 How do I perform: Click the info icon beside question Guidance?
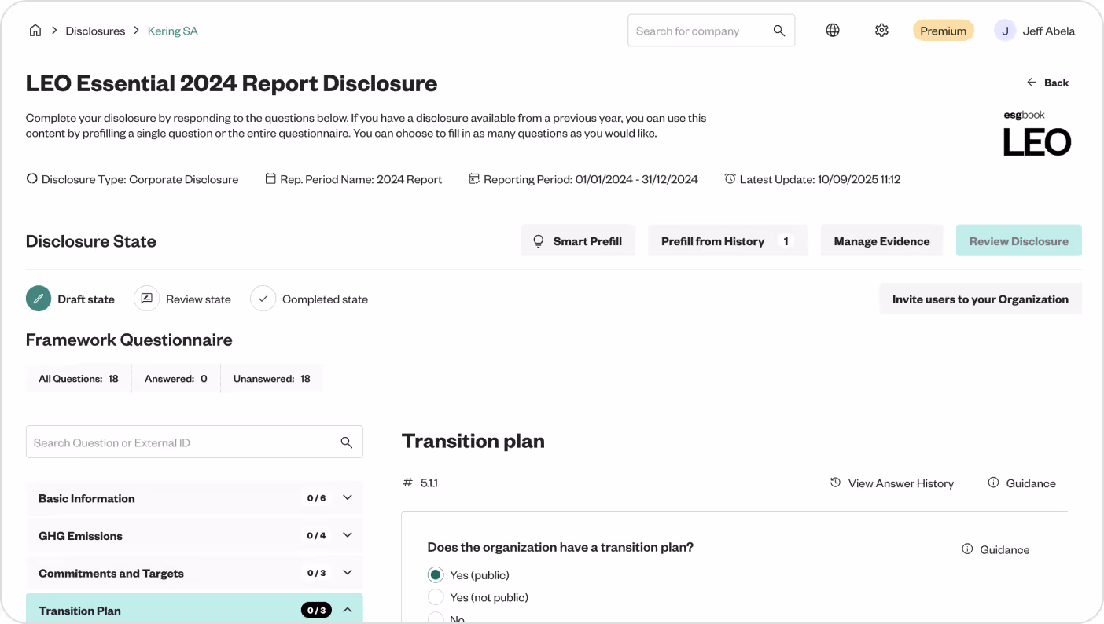pos(967,549)
